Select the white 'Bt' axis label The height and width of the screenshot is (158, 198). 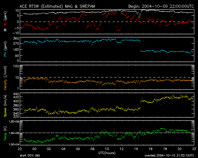click(5, 30)
